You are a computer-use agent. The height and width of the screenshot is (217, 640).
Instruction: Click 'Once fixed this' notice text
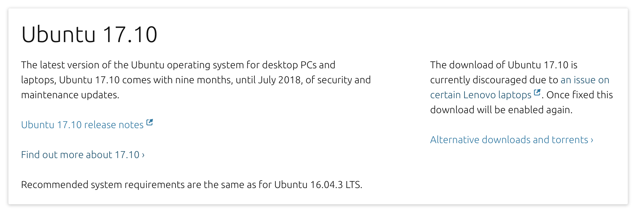[579, 95]
